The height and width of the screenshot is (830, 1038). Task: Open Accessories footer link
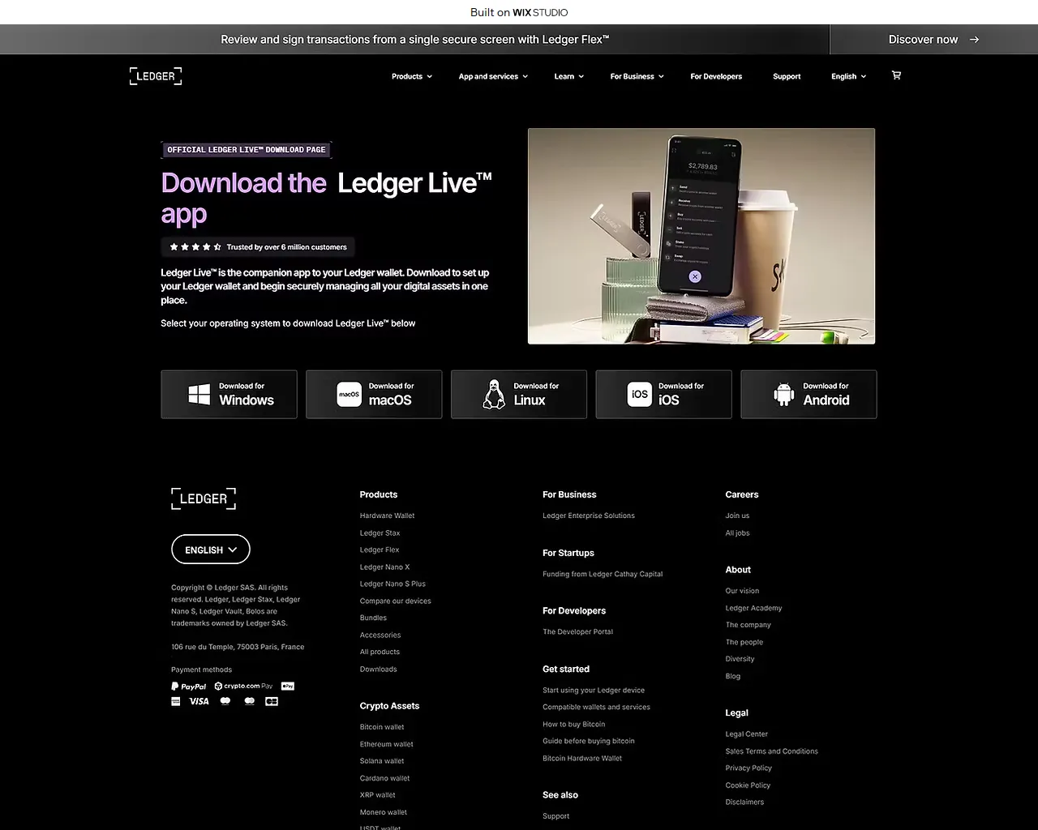(380, 635)
